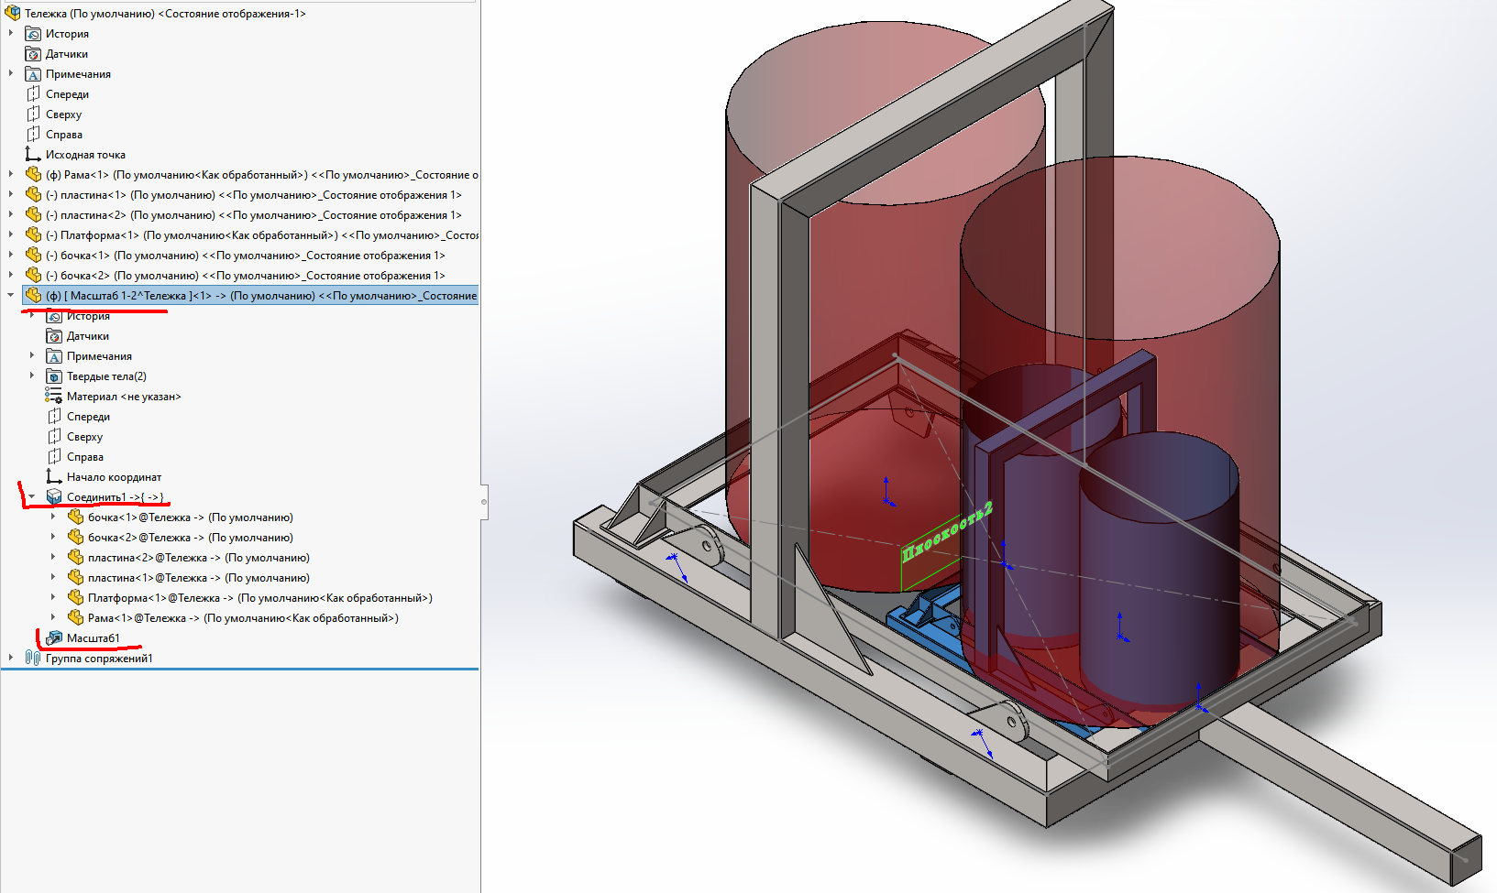Click the Спереди plane icon in top-level tree
Screen dimensions: 1497x893
(x=33, y=94)
